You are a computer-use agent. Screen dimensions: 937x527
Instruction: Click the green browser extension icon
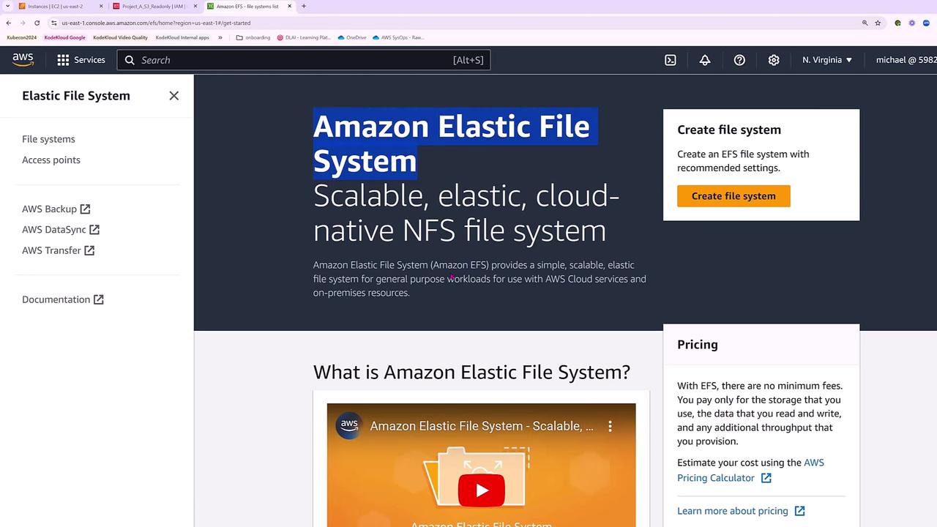[897, 23]
